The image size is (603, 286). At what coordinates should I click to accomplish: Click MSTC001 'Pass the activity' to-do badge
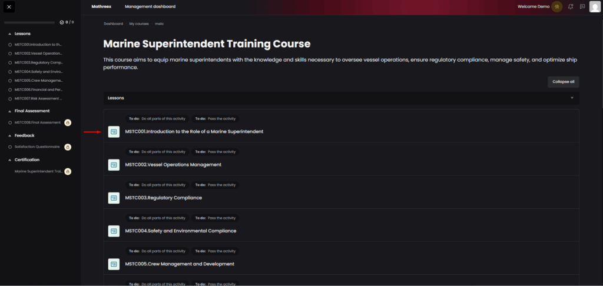[216, 119]
